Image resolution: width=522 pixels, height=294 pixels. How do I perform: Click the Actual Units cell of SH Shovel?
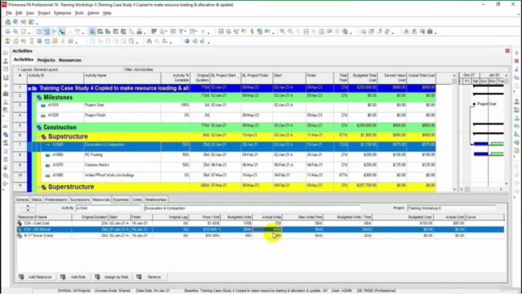[268, 229]
